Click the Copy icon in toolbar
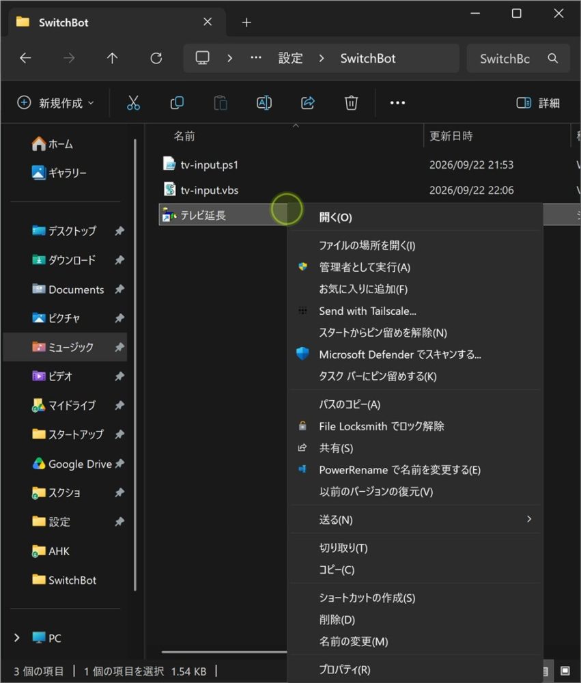This screenshot has width=581, height=683. (x=177, y=103)
